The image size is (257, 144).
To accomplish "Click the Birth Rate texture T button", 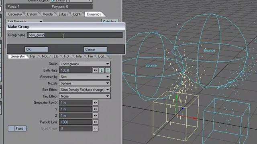I will pyautogui.click(x=108, y=70).
